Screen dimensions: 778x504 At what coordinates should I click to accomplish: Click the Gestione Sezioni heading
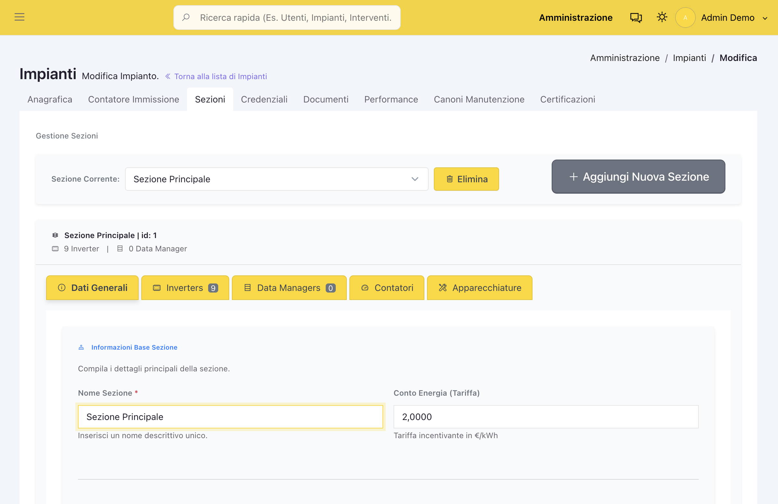pos(67,136)
